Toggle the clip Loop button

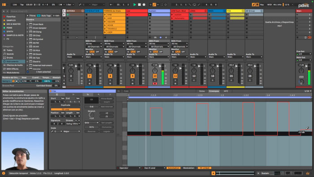(65, 110)
